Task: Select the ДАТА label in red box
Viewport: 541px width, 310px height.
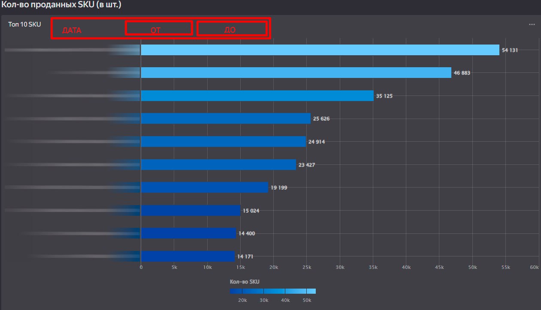Action: 72,30
